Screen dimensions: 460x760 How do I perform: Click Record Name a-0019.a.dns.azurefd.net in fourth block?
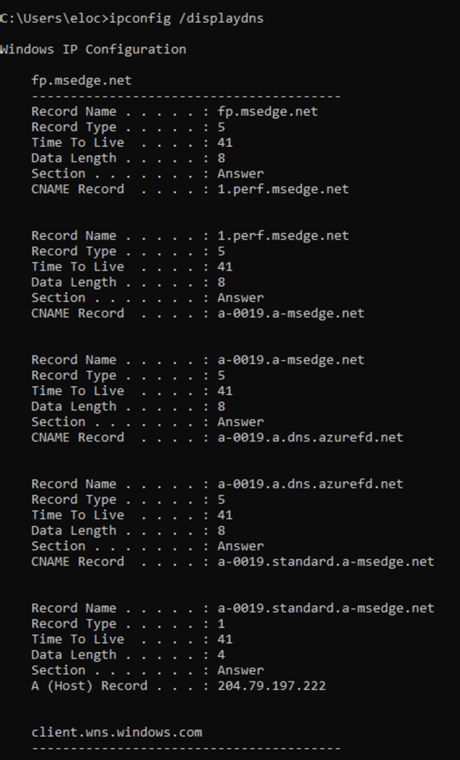pyautogui.click(x=310, y=484)
